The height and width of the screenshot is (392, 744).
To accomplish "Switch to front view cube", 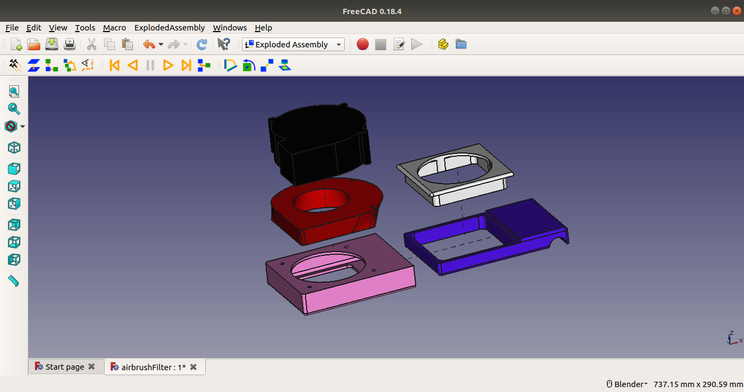I will click(x=14, y=169).
